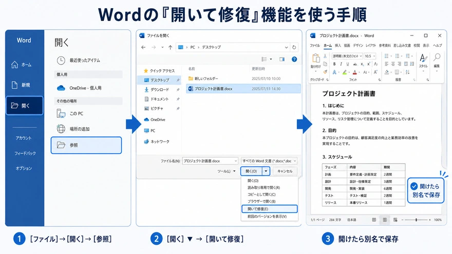The image size is (452, 254).
Task: Click the bulleted list icon
Action: pyautogui.click(x=387, y=56)
